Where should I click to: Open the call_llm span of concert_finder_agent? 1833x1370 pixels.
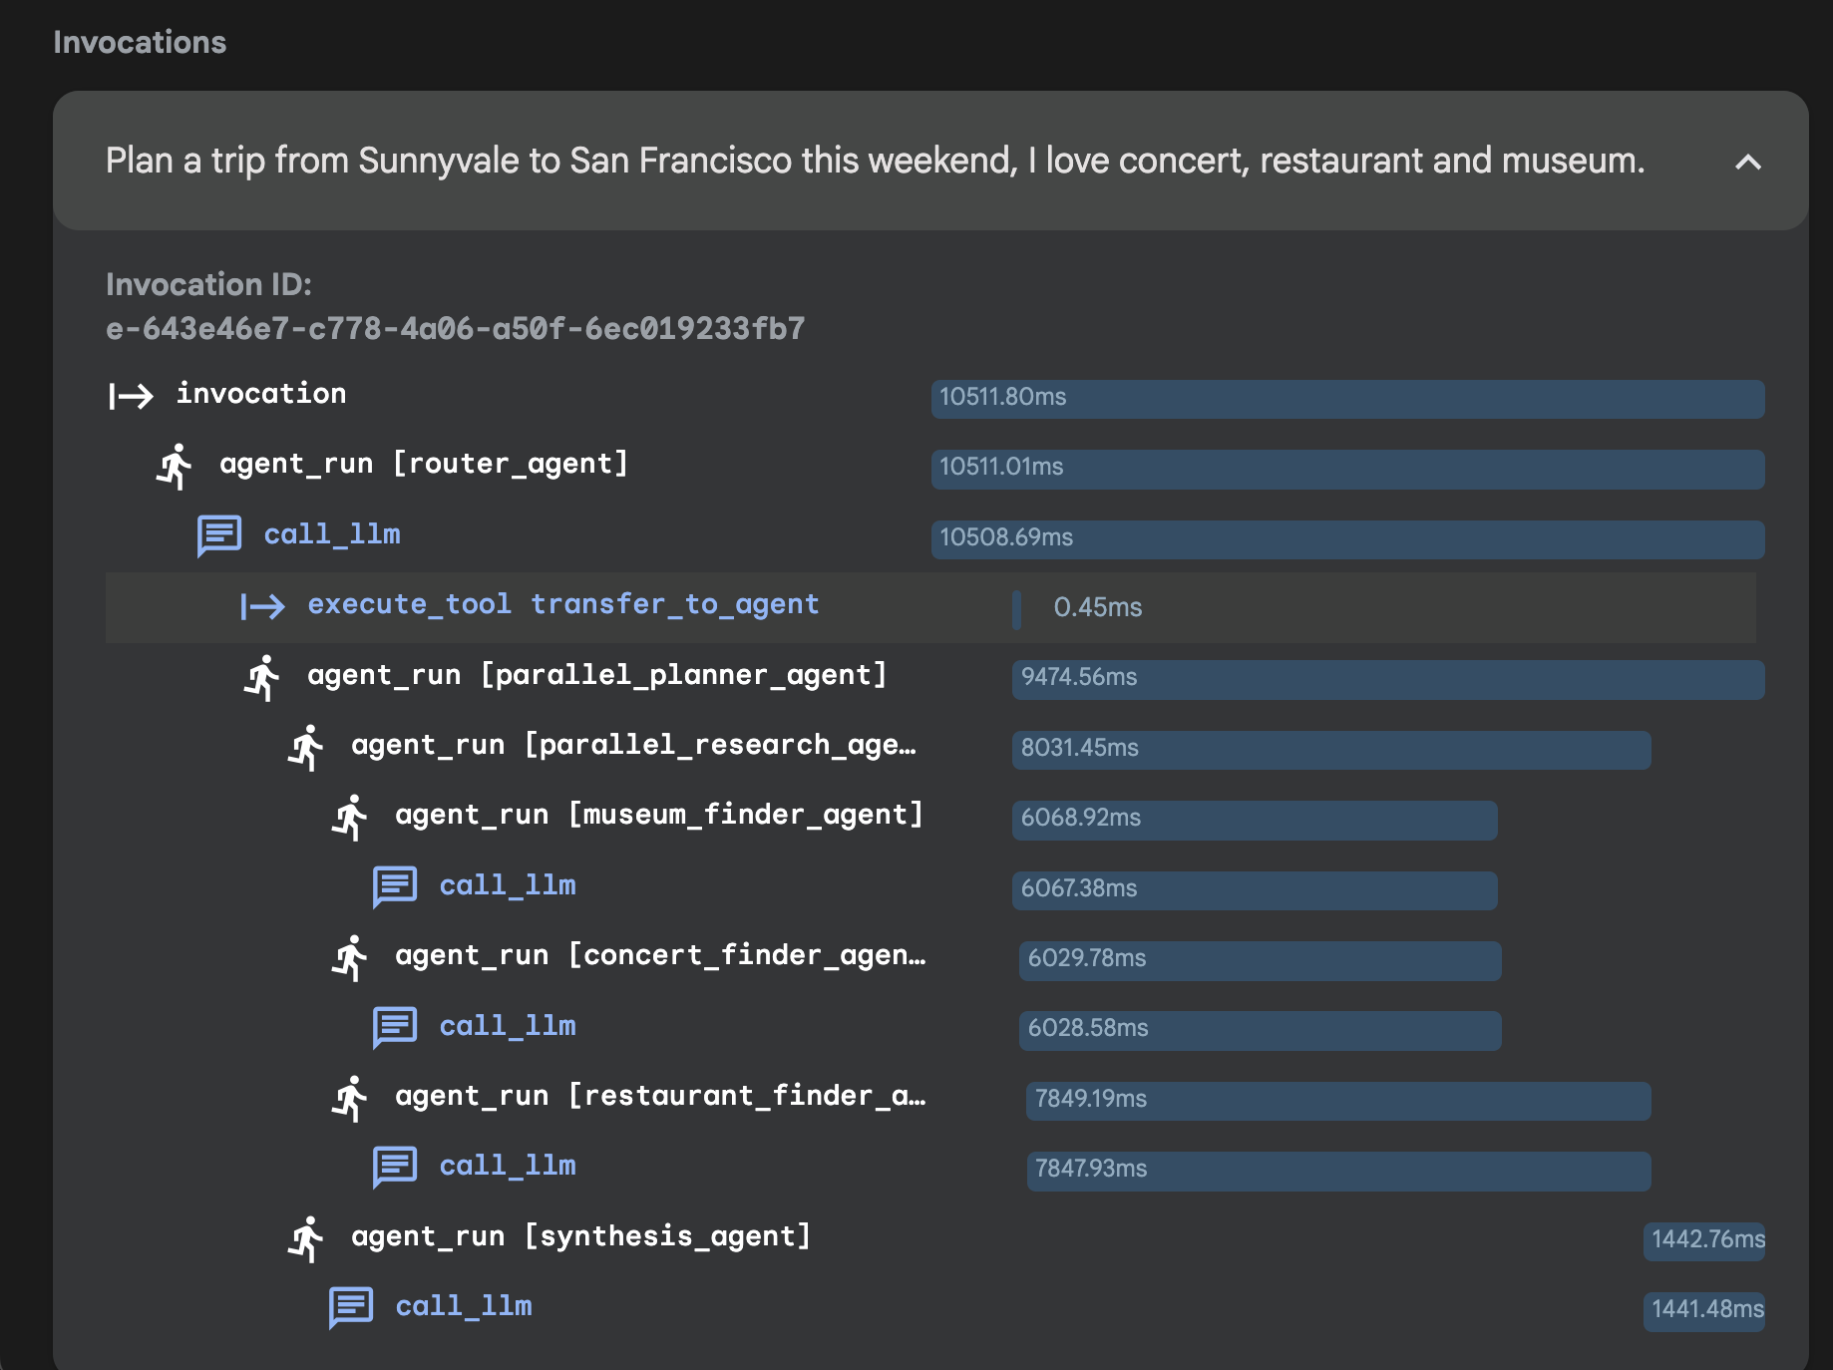pyautogui.click(x=508, y=1026)
